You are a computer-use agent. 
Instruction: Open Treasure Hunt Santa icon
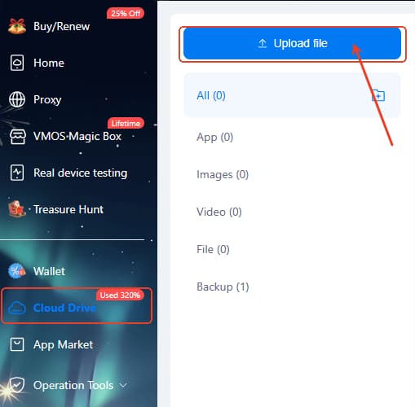17,209
